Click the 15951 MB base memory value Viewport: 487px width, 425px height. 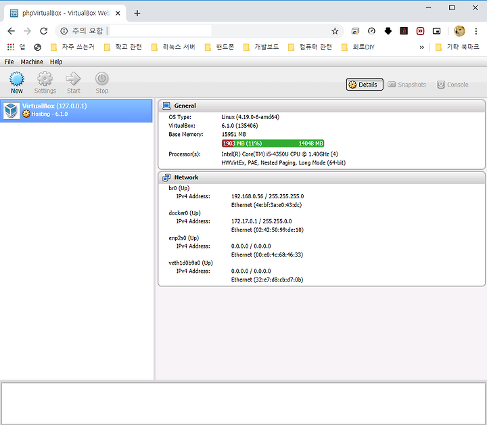(x=233, y=135)
